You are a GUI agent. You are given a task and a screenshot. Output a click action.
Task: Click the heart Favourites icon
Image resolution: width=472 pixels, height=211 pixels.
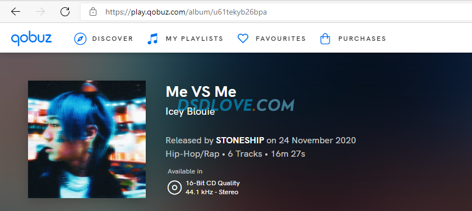point(243,39)
